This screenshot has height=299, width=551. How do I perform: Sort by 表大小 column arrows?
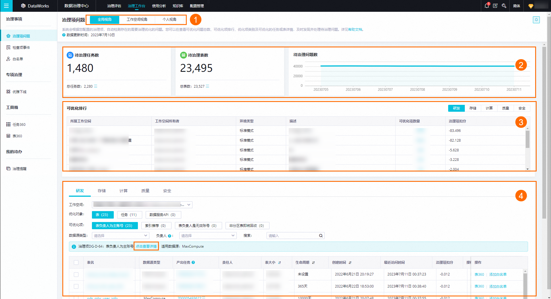pos(280,263)
